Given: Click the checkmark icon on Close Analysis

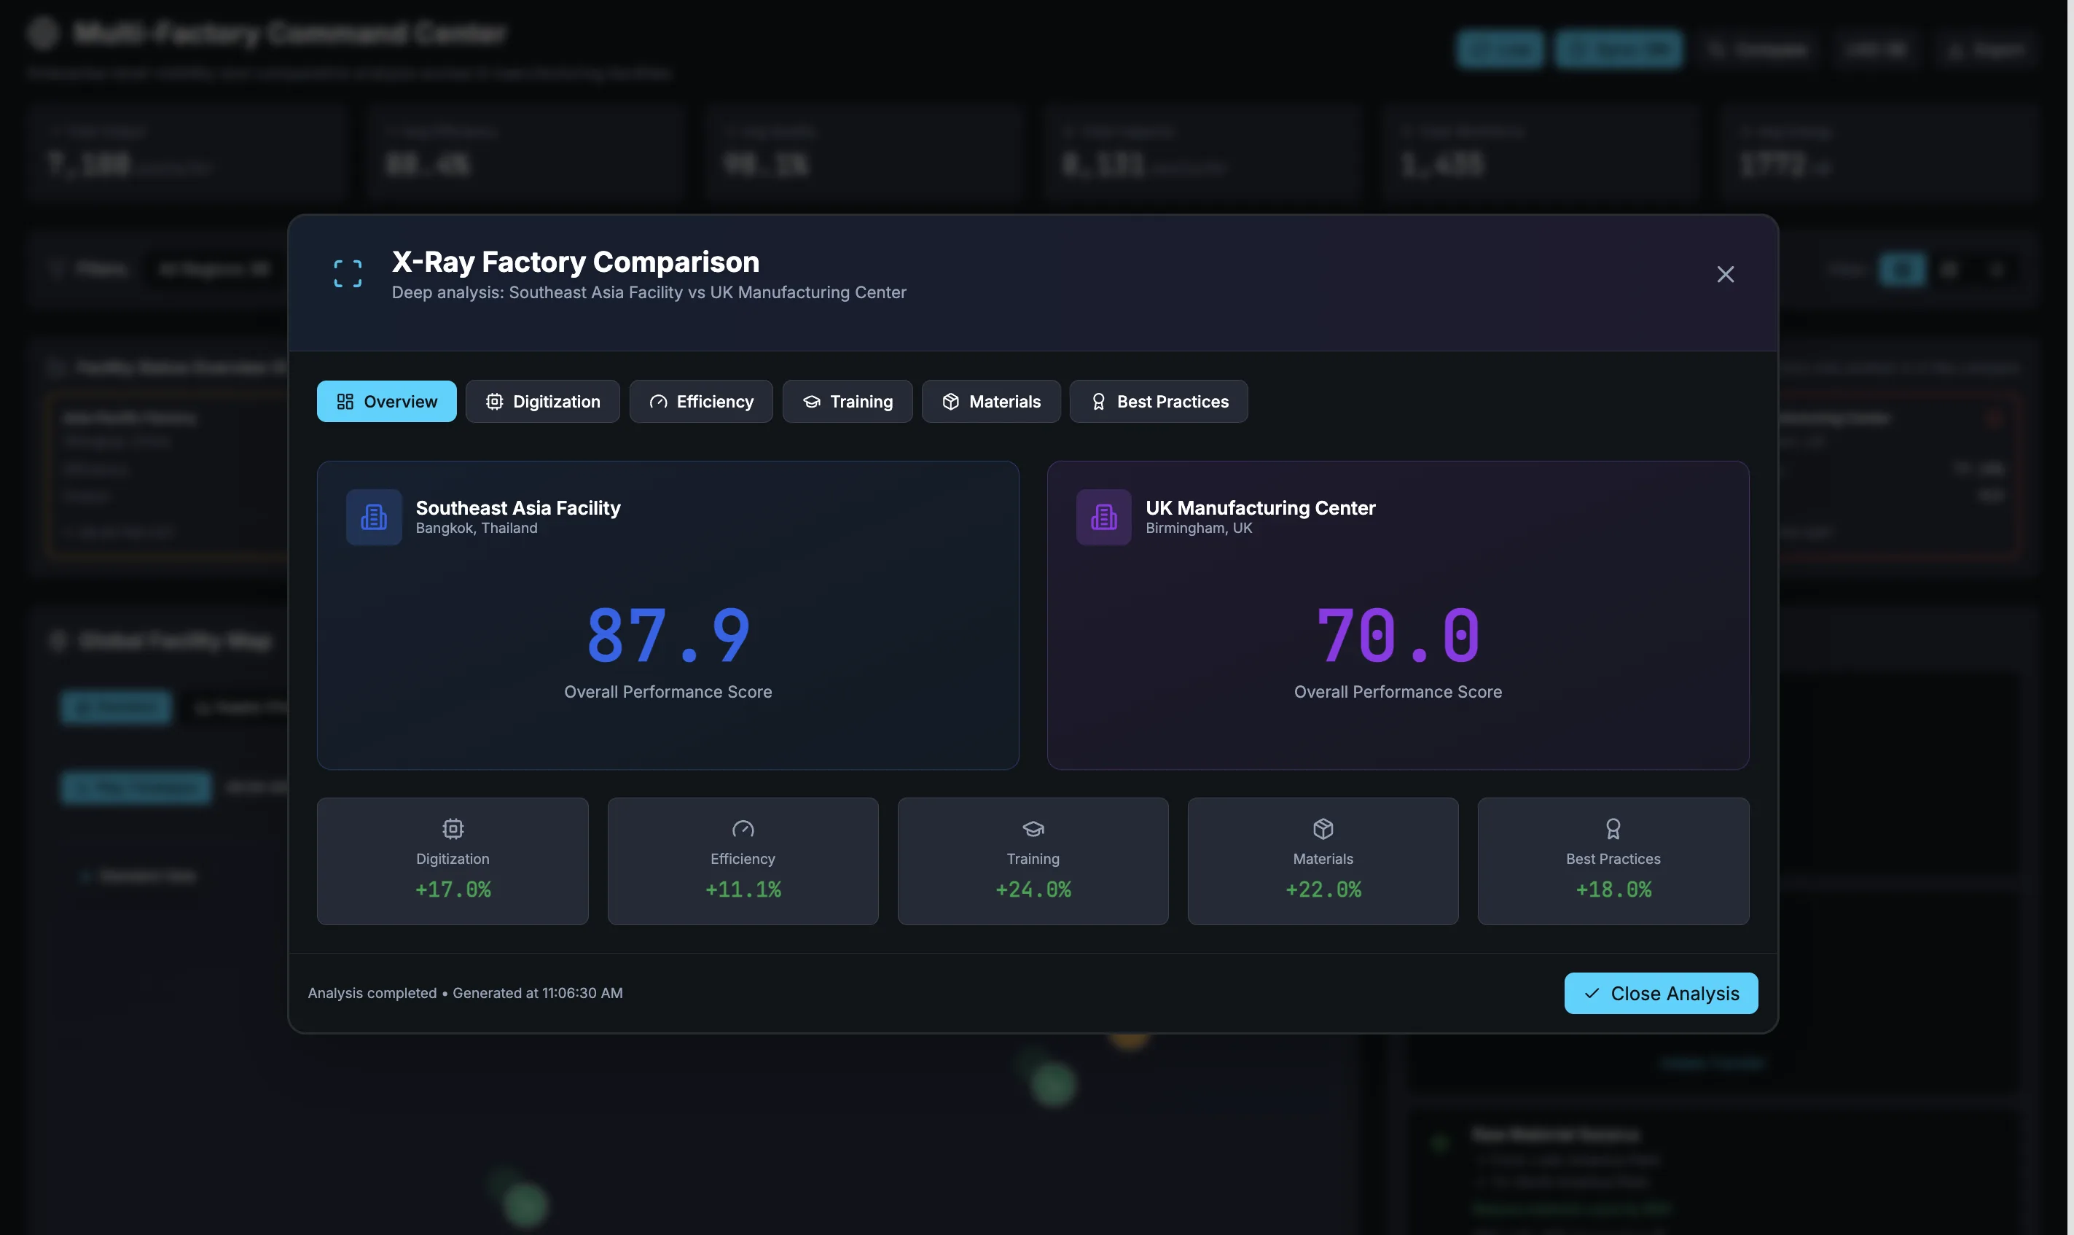Looking at the screenshot, I should click(1592, 994).
